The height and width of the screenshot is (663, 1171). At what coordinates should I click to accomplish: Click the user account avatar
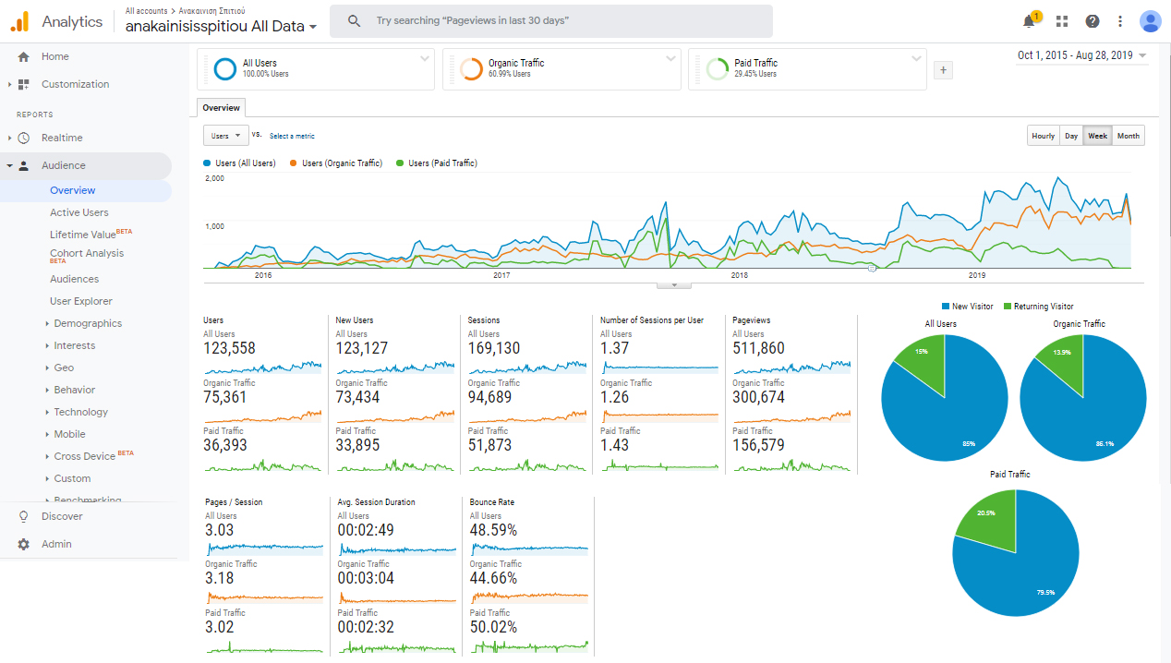(x=1150, y=21)
